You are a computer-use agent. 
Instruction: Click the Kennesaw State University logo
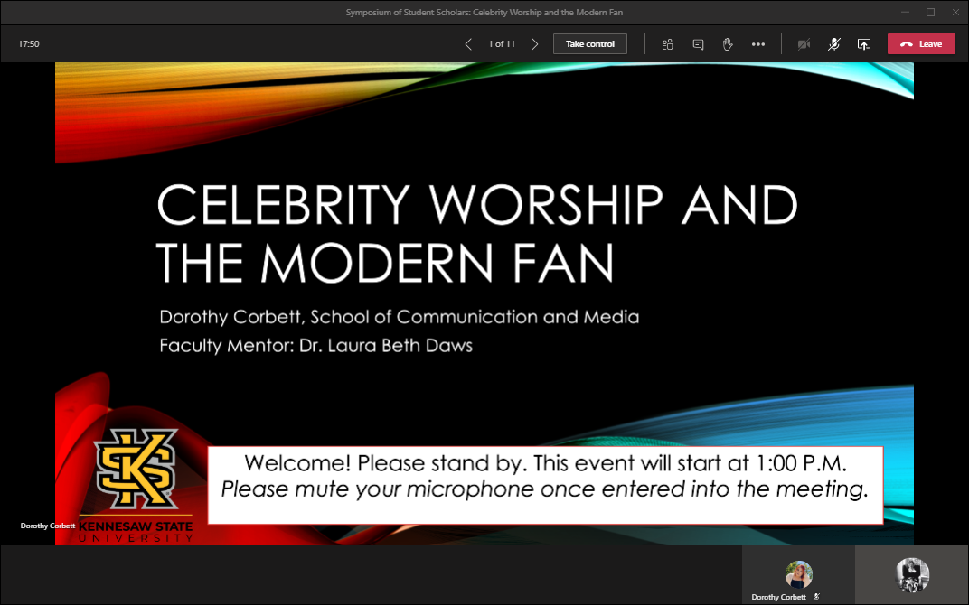coord(136,485)
